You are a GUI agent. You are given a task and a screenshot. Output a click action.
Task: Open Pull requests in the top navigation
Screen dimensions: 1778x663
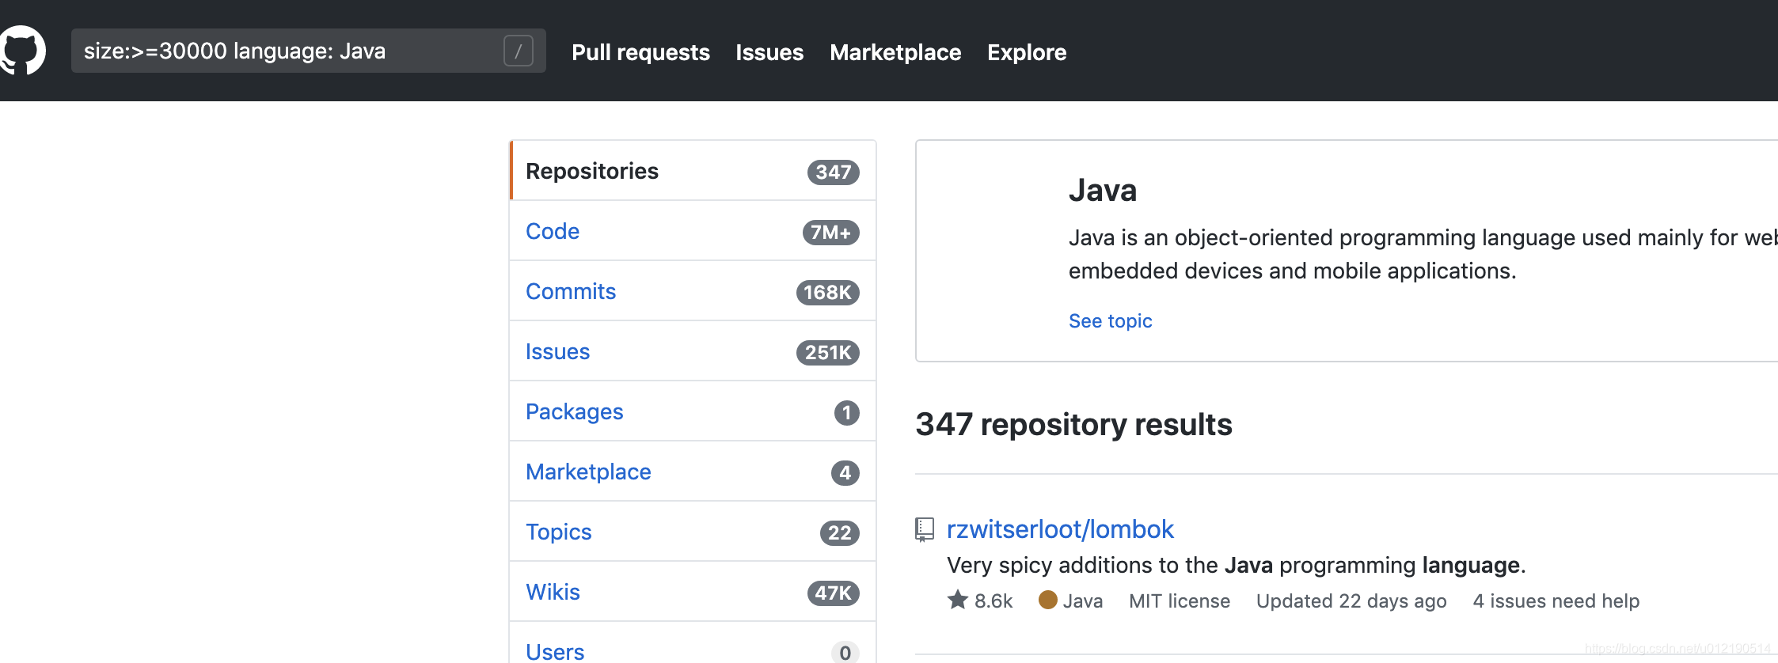pos(640,52)
